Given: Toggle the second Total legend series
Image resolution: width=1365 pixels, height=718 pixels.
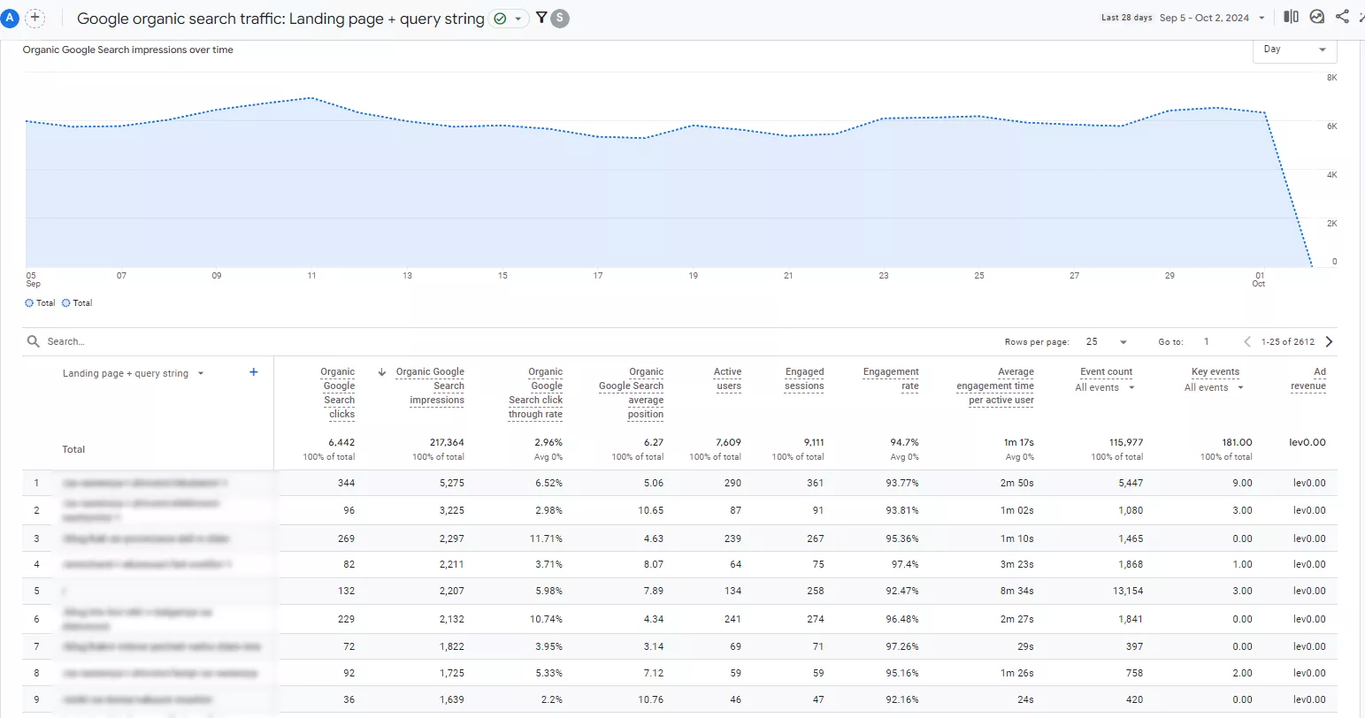Looking at the screenshot, I should point(77,303).
